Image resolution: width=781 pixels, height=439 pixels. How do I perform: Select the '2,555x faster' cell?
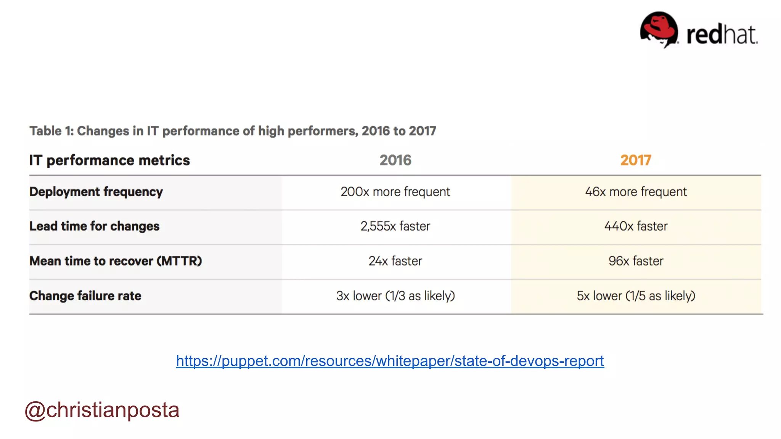coord(395,226)
